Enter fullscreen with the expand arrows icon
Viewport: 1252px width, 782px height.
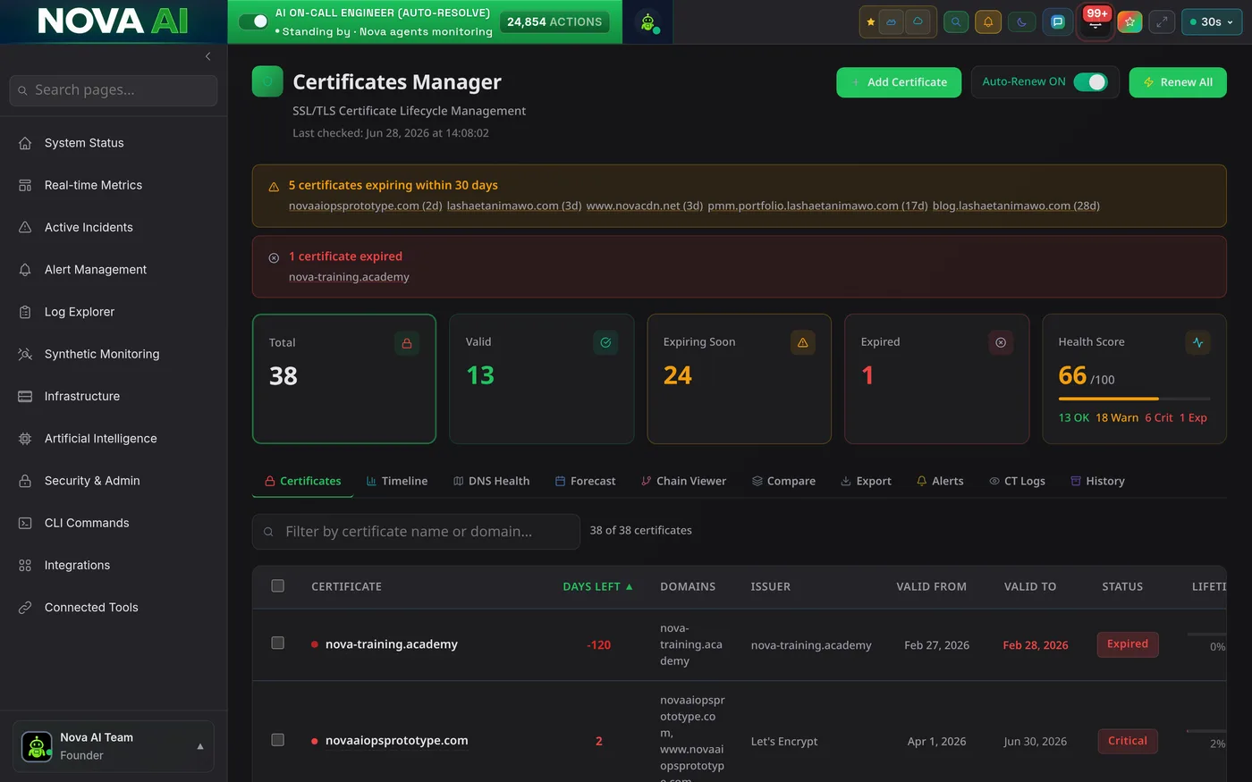(1162, 22)
